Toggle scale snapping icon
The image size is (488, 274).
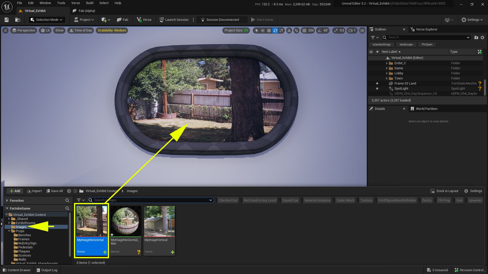pos(336,30)
